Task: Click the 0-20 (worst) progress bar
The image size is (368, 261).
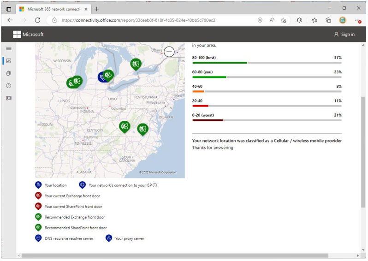Action: (x=267, y=120)
